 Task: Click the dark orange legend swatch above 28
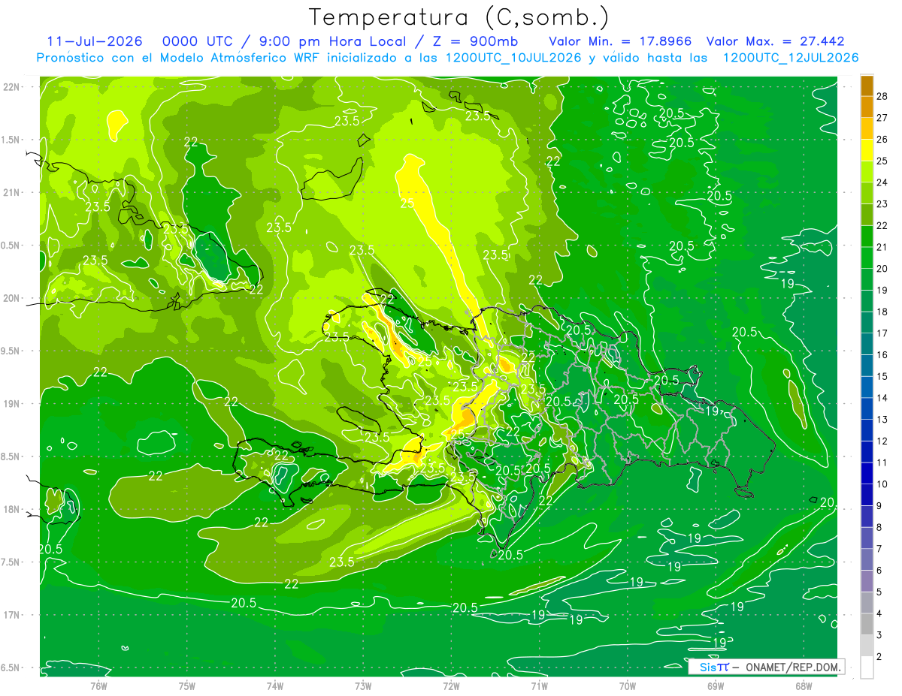[867, 85]
